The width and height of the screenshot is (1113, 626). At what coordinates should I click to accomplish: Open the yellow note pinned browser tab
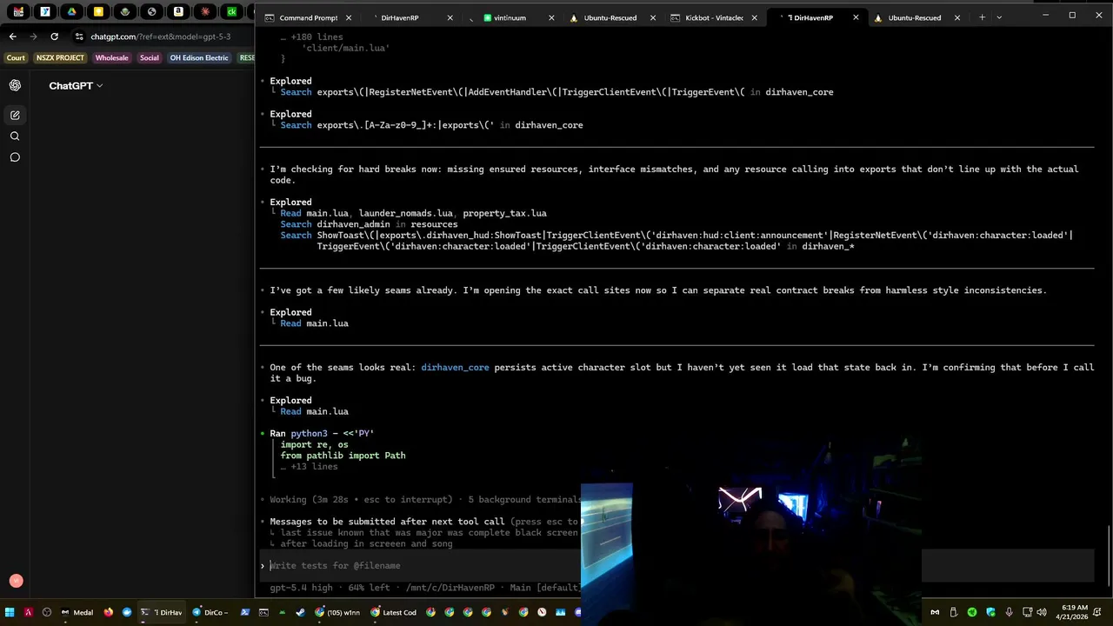(98, 12)
